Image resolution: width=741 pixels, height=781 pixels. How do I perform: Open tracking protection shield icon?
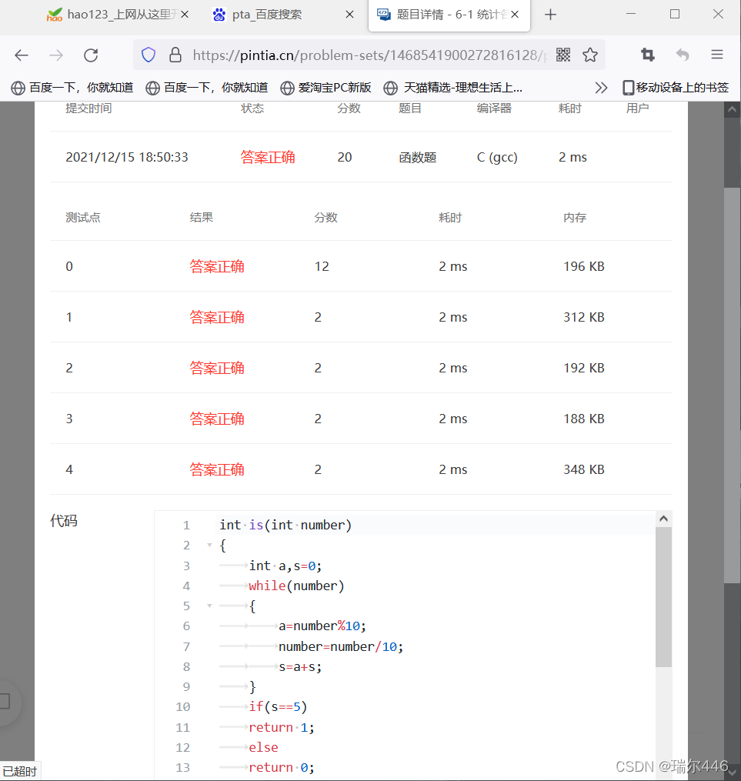[x=149, y=55]
